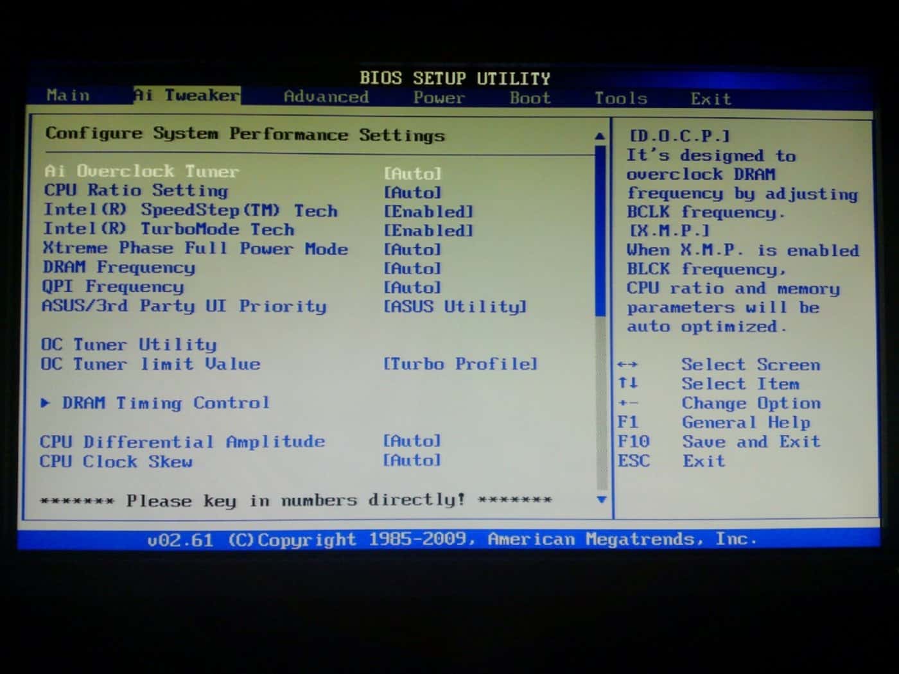The height and width of the screenshot is (674, 899).
Task: Select DRAM Frequency Auto value
Action: tap(413, 268)
